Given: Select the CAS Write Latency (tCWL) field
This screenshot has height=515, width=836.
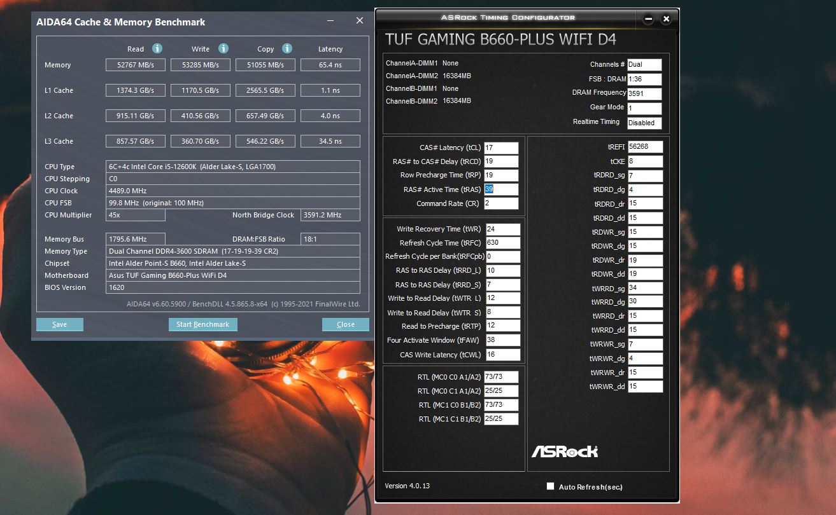Looking at the screenshot, I should (503, 355).
